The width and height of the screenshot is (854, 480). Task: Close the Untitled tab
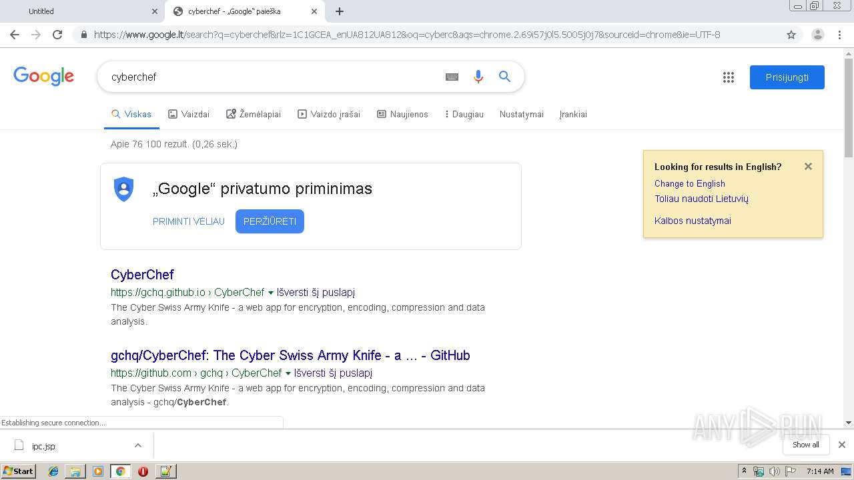pos(155,11)
